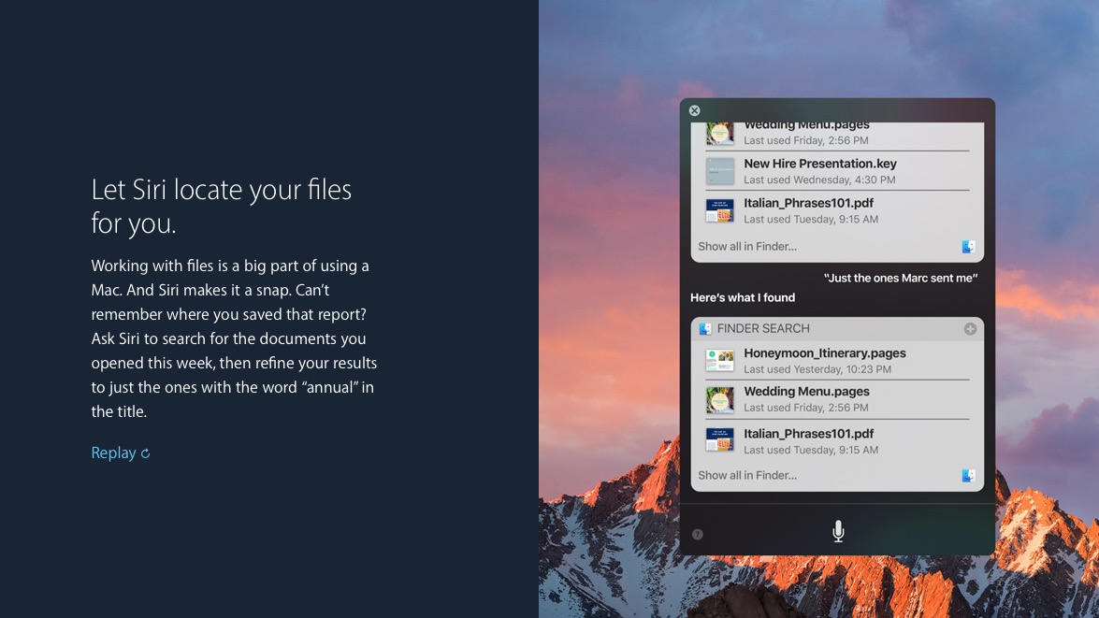Open Italian_Phrases101.pdf thumbnail in FINDER SEARCH card

[719, 440]
